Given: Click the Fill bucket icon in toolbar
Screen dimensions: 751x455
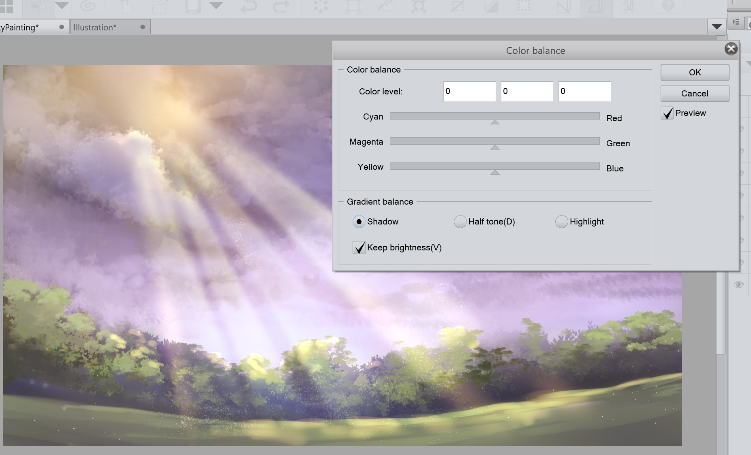Looking at the screenshot, I should click(386, 6).
